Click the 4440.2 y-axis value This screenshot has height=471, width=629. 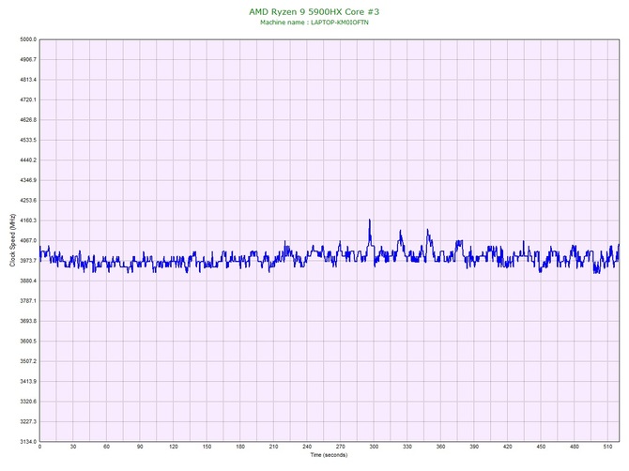[28, 160]
